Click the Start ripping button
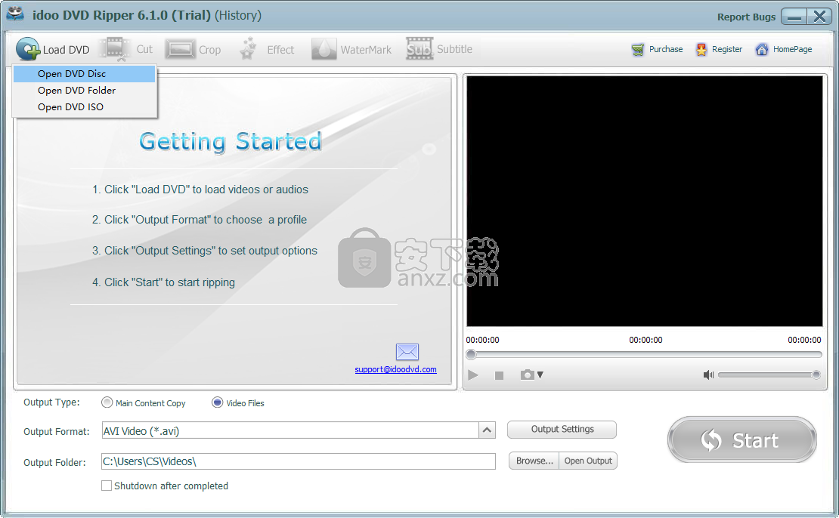 741,440
